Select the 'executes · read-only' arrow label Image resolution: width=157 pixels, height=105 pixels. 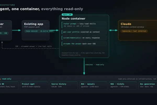click(95, 65)
